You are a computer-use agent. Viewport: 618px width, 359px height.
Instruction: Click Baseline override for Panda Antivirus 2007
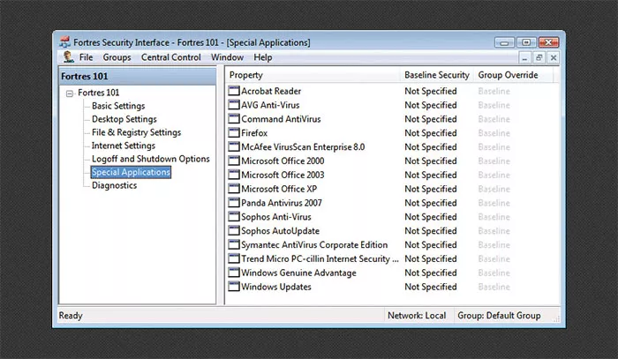(x=494, y=203)
